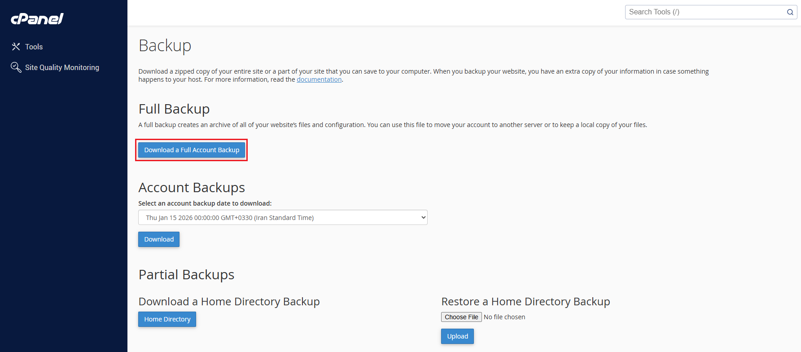801x352 pixels.
Task: Click the Full Backup section heading
Action: pos(174,109)
